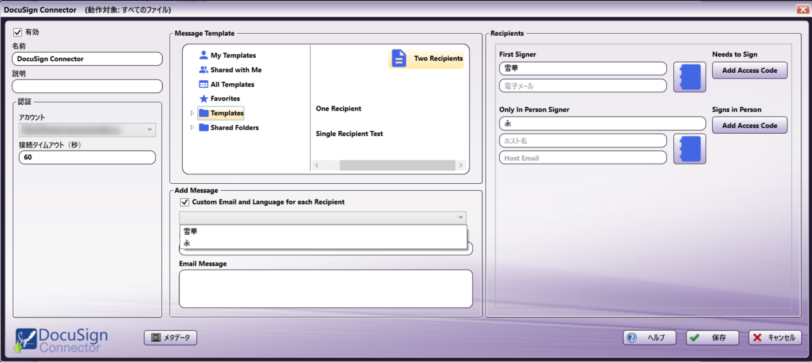
Task: Click the ヘルプ button
Action: click(649, 338)
